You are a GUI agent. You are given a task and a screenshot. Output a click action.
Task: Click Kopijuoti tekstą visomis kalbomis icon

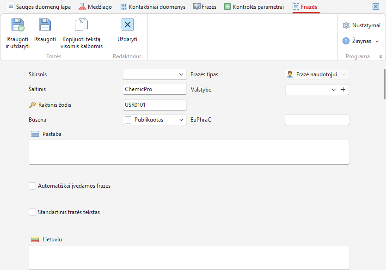click(81, 25)
